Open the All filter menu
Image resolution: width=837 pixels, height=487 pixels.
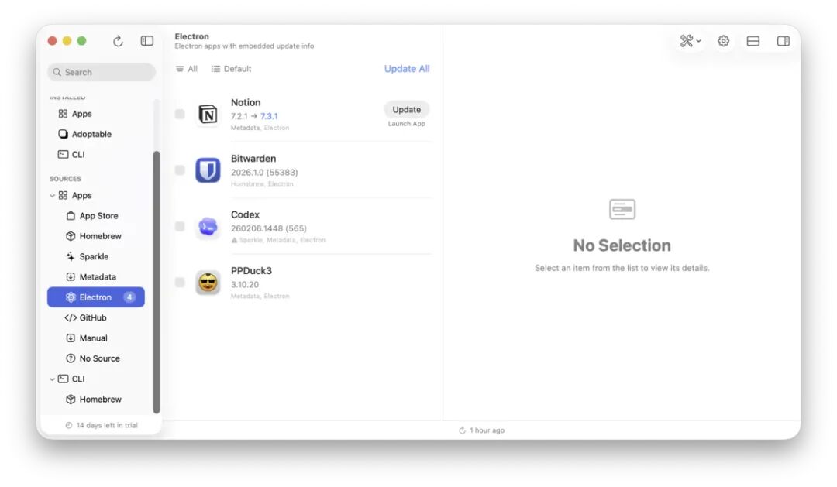186,69
